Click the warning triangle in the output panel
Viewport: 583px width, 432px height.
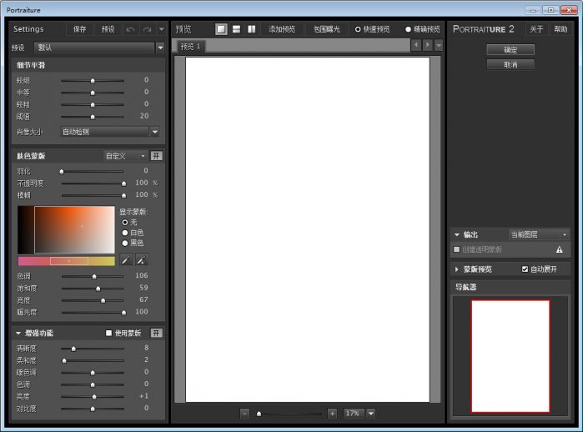pyautogui.click(x=559, y=249)
